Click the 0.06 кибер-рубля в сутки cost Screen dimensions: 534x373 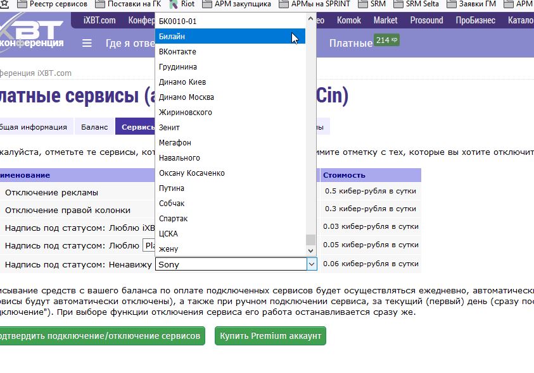[x=371, y=264]
